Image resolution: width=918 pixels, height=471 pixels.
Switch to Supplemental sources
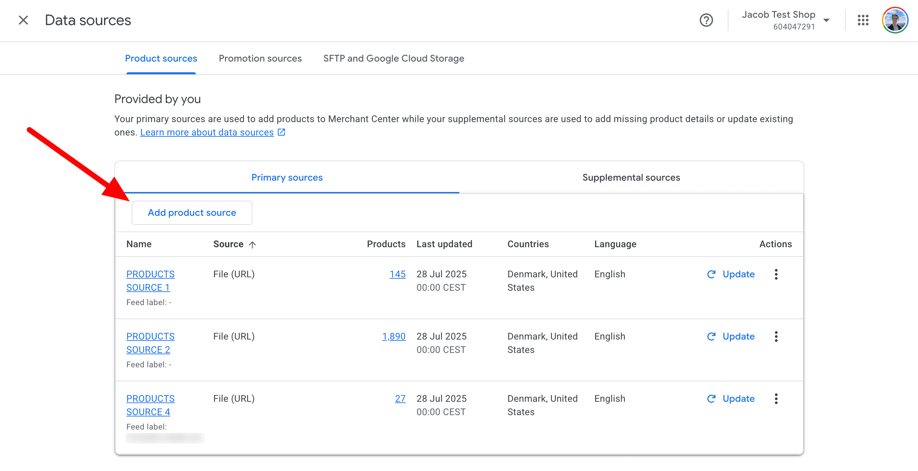coord(631,177)
